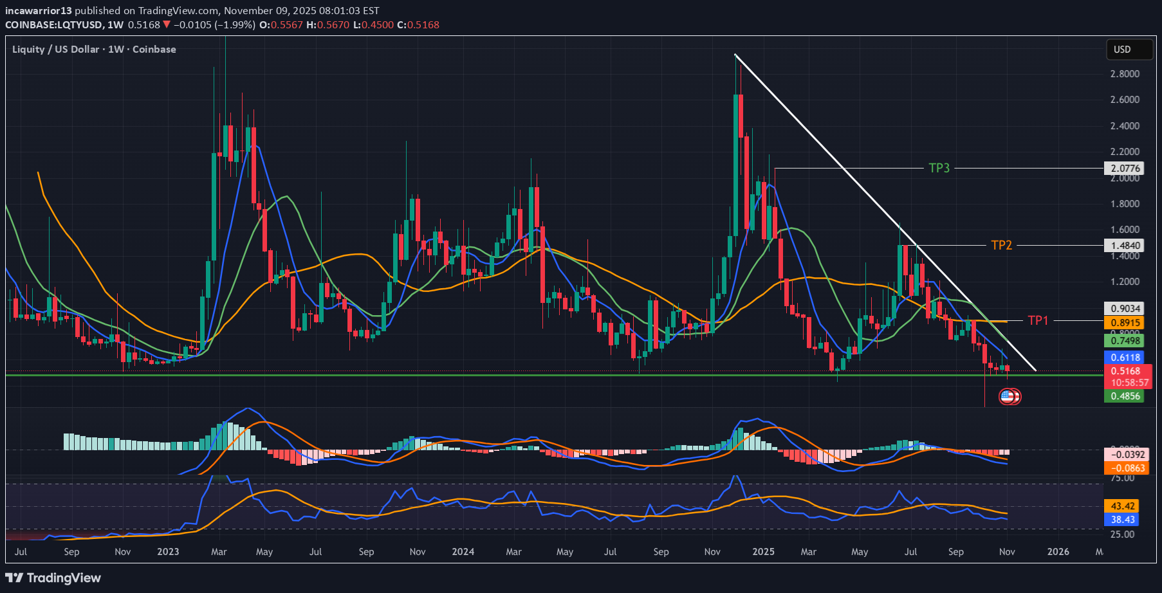Click the COINBASE:LQTYUSD symbol text in header
Screen dimensions: 1162x593
click(x=54, y=25)
